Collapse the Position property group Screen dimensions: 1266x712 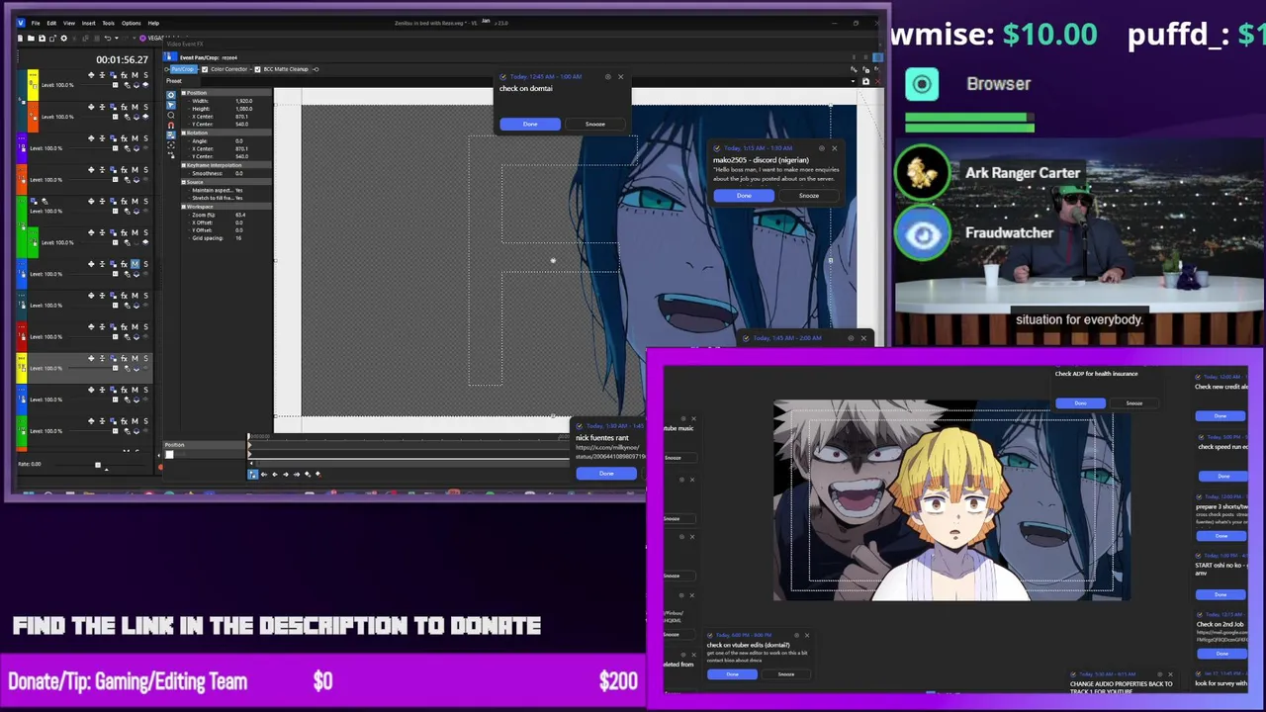(x=184, y=93)
